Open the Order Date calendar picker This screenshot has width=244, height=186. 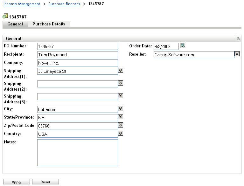pos(183,46)
